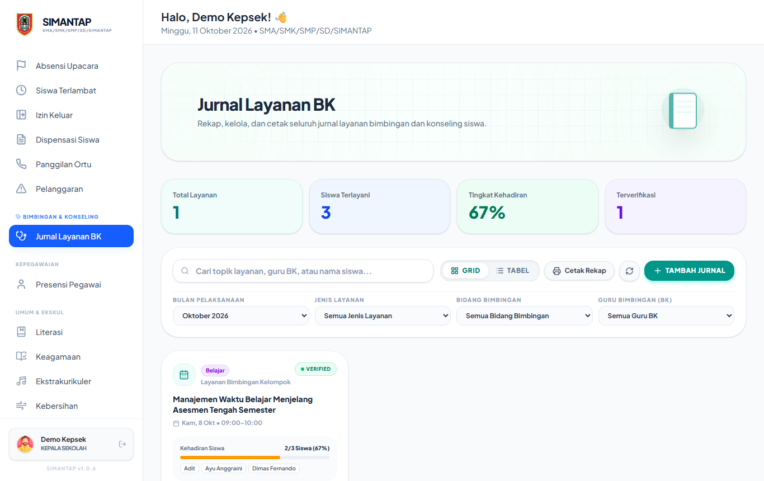The width and height of the screenshot is (764, 481).
Task: Click the Cetak Rekap button
Action: 579,271
